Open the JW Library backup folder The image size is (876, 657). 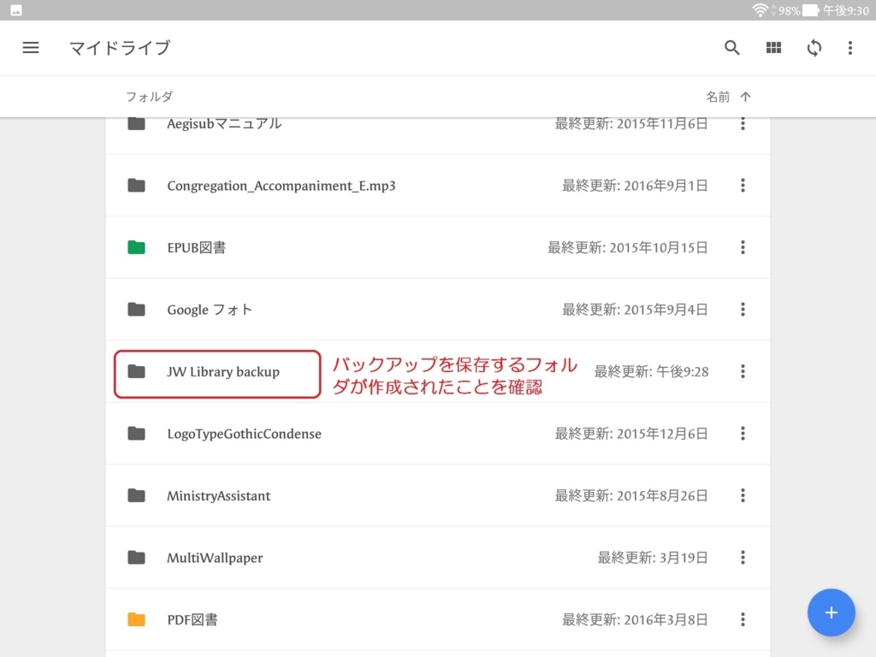tap(223, 372)
